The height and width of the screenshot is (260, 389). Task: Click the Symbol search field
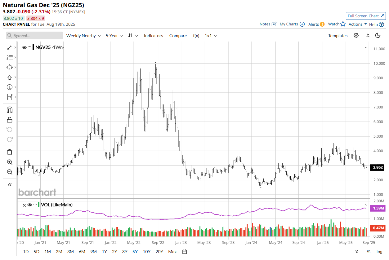point(34,36)
